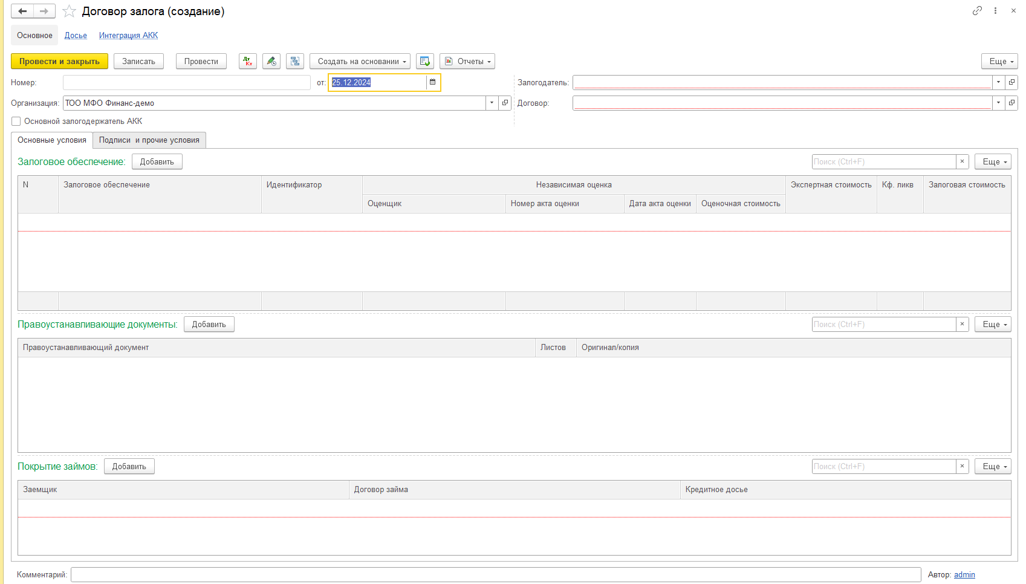
Task: Click the Кф. ликв column header
Action: [x=900, y=194]
